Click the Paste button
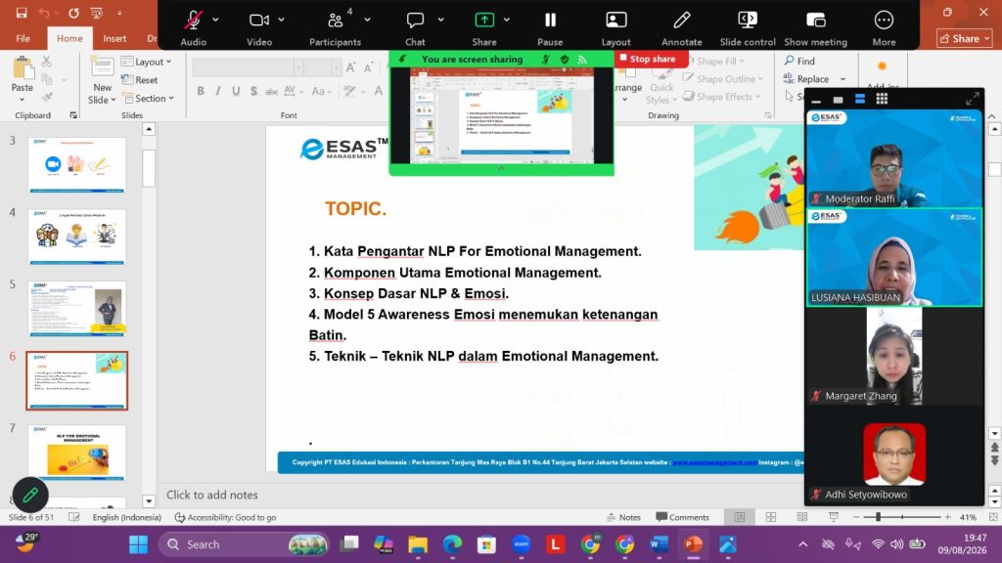The height and width of the screenshot is (563, 1002). coord(23,79)
